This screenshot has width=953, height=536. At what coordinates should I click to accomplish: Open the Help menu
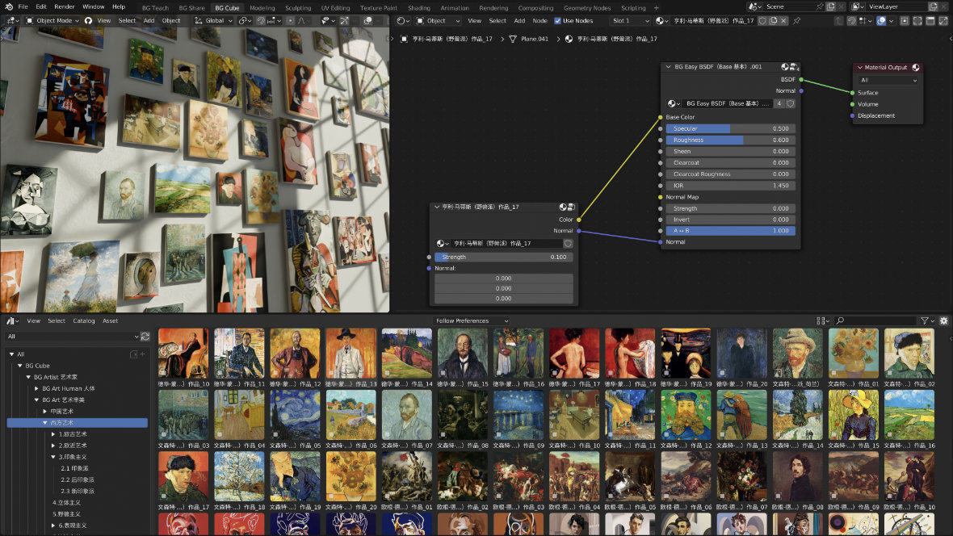point(119,6)
